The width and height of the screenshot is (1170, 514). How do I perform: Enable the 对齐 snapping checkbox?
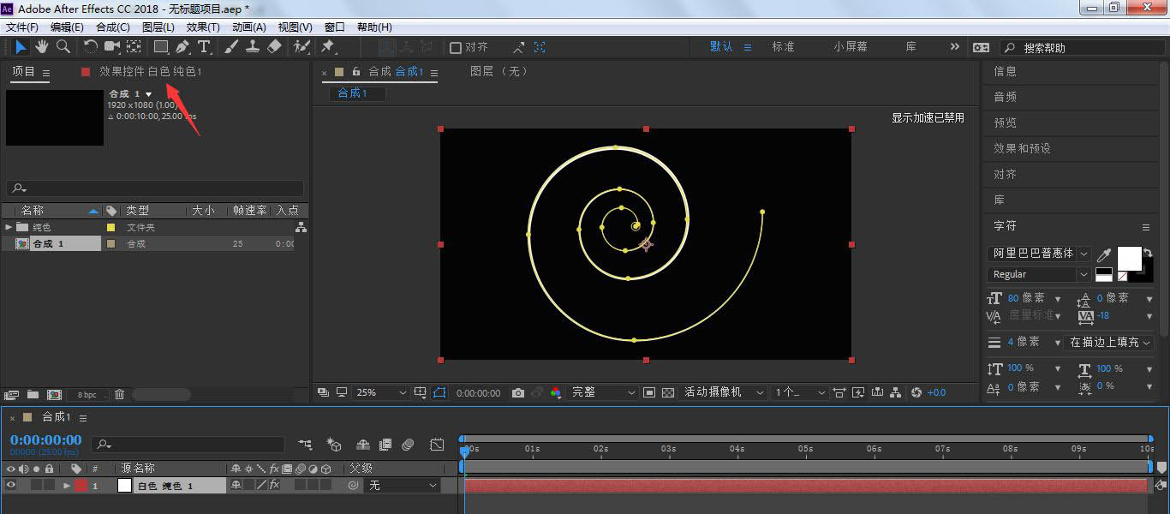[x=456, y=48]
